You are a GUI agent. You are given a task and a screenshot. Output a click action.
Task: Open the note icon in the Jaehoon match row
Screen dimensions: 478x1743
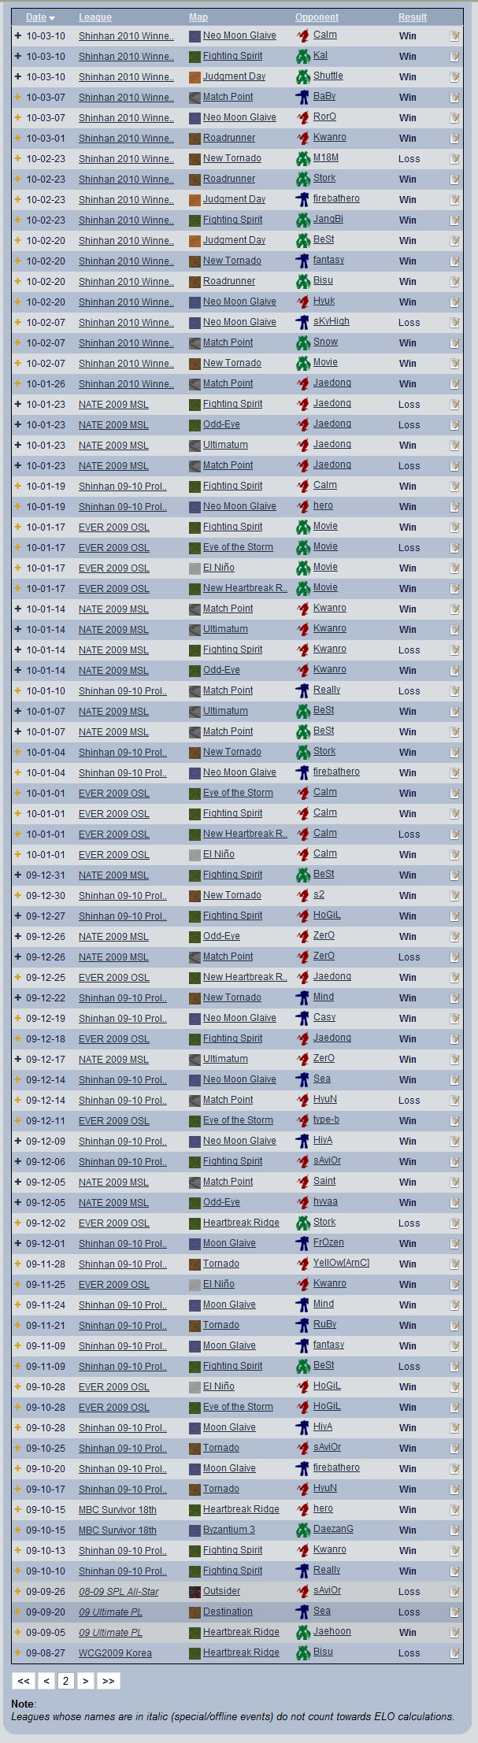coord(454,1633)
